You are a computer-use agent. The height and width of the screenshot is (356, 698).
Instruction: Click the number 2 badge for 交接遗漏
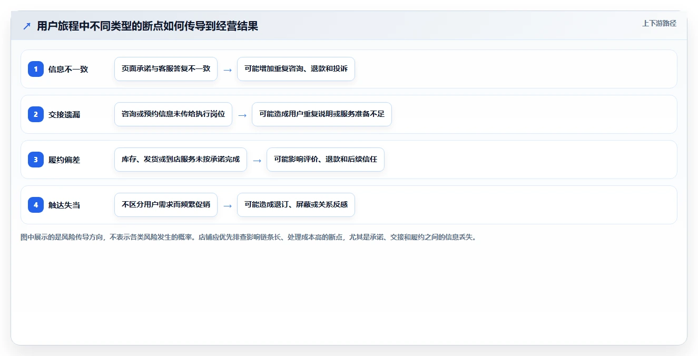click(x=36, y=114)
